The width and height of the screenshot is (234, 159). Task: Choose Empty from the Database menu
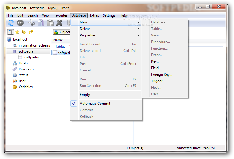click(x=106, y=95)
